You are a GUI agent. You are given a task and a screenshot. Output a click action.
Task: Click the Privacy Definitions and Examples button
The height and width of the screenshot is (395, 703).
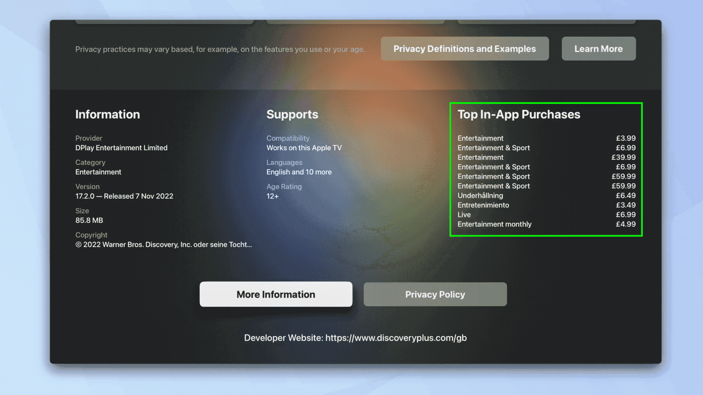(x=464, y=48)
